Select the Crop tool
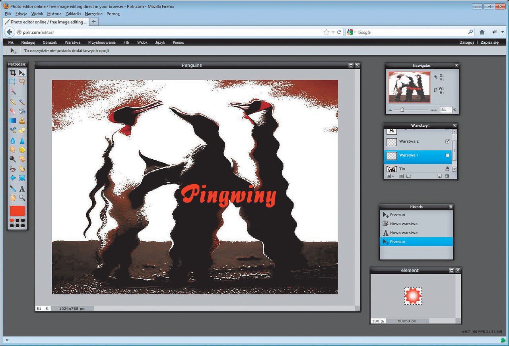 click(13, 73)
